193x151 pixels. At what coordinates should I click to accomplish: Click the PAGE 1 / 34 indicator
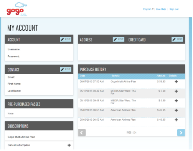pos(132,133)
